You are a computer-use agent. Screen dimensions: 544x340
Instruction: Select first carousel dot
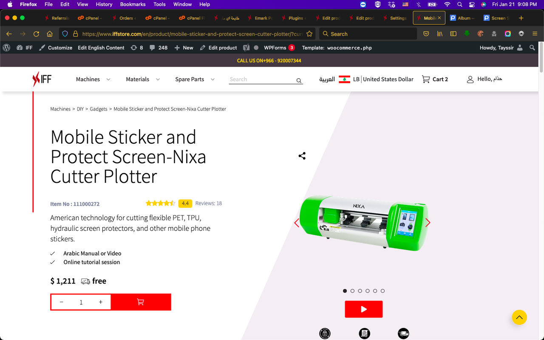[x=345, y=291]
